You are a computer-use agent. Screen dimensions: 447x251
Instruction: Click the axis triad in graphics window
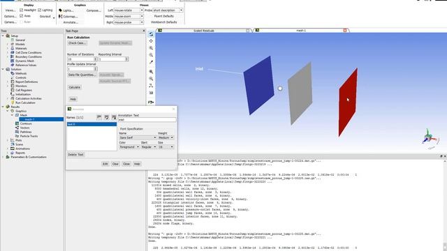coord(429,138)
